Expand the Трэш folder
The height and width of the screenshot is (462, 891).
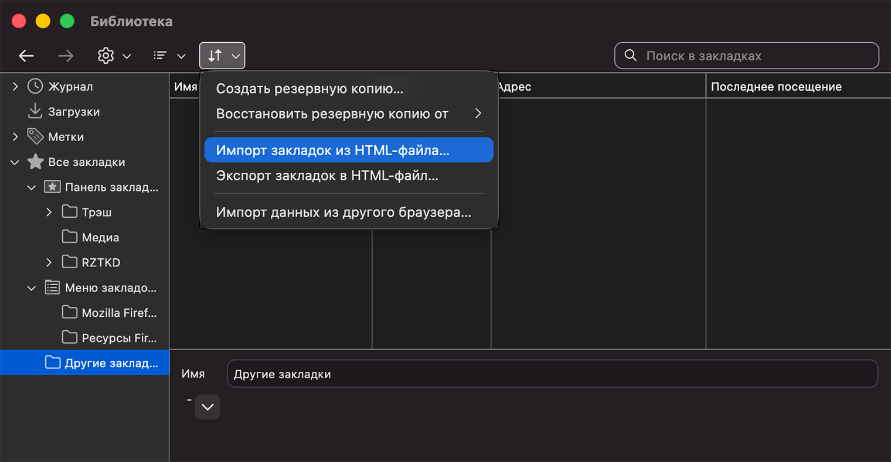[49, 211]
